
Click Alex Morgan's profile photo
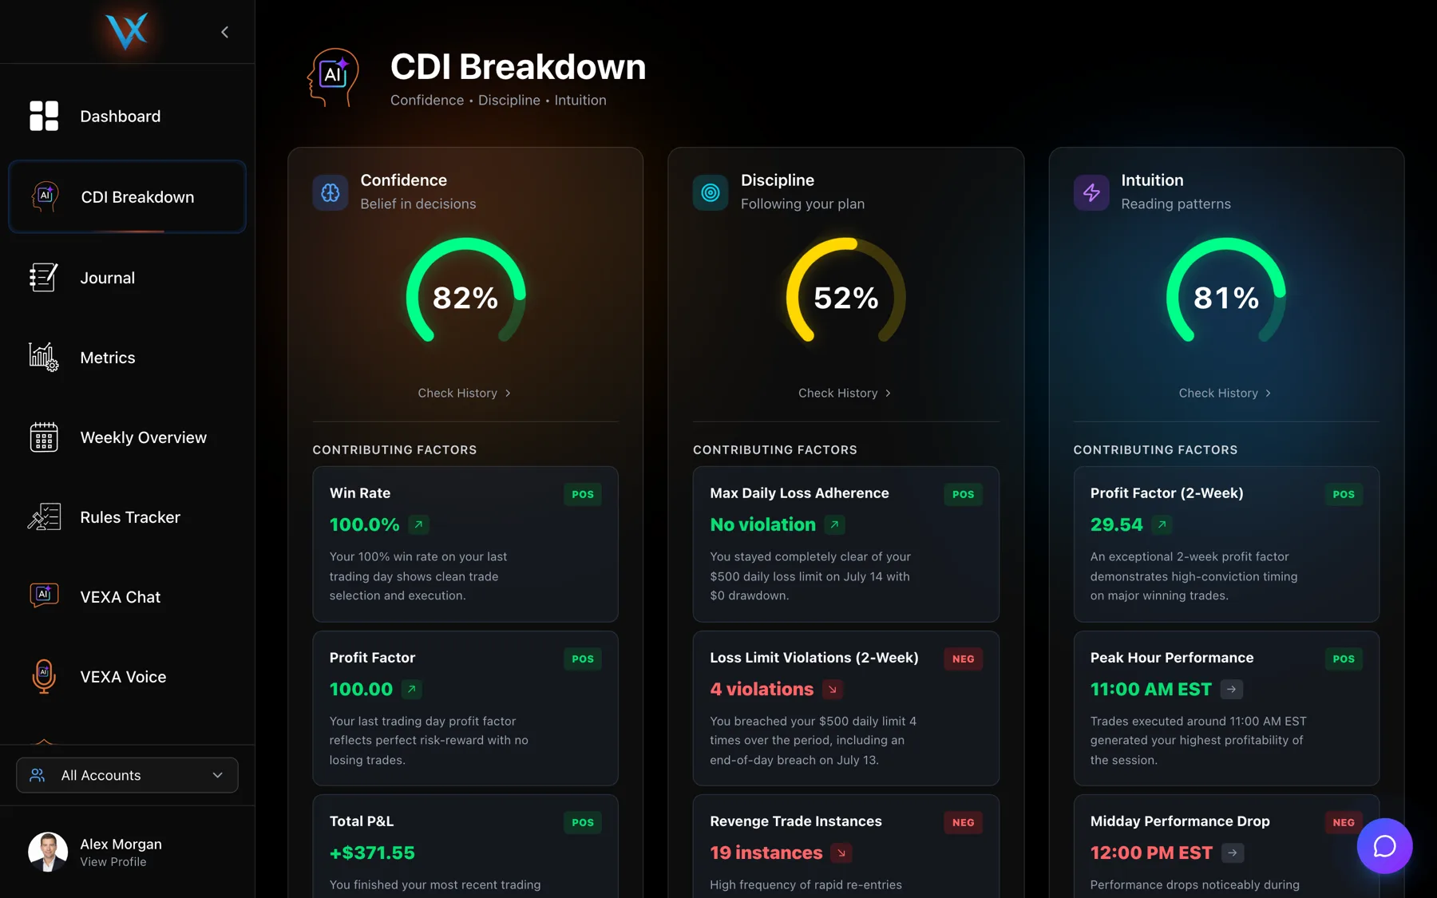48,852
